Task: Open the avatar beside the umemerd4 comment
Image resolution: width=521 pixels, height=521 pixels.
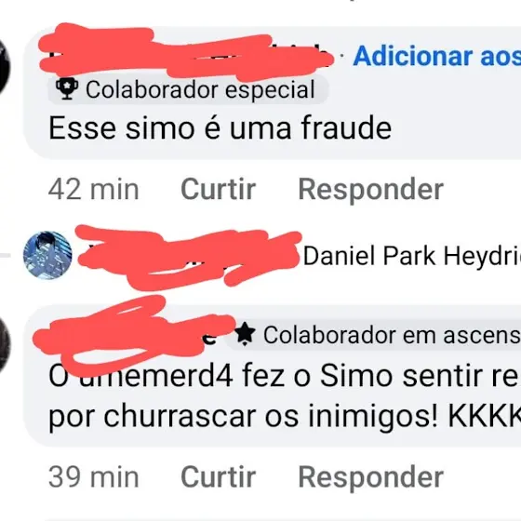Action: (x=4, y=344)
